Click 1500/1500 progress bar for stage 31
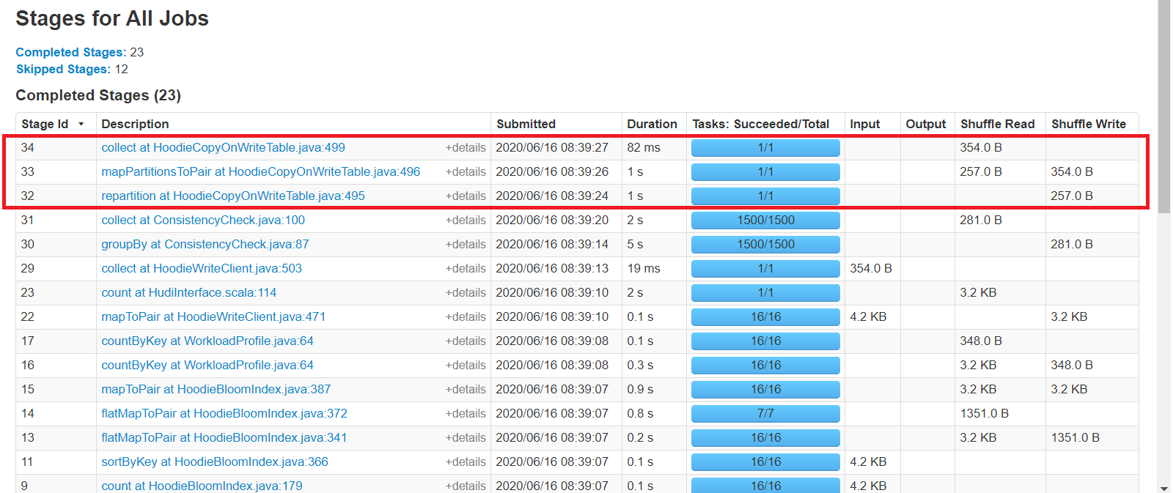The image size is (1173, 493). coord(765,220)
